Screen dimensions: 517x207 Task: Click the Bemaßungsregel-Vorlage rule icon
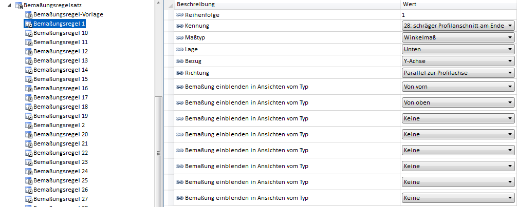29,14
